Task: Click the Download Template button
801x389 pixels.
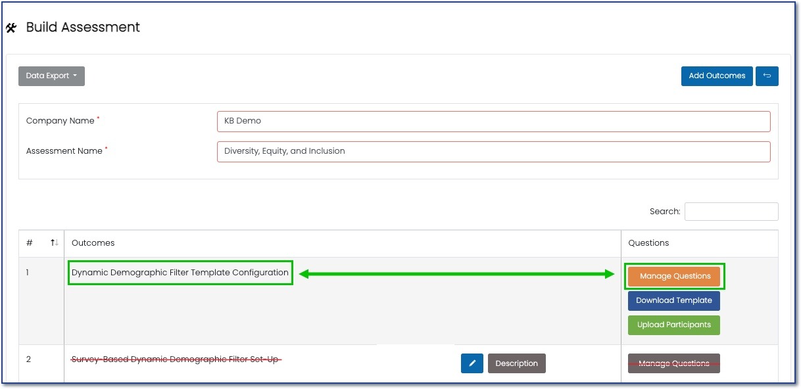Action: pyautogui.click(x=673, y=300)
